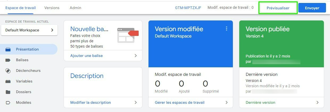Viewport: 330px width, 112px height.
Task: Expand the Default Workspace selector
Action: click(29, 30)
